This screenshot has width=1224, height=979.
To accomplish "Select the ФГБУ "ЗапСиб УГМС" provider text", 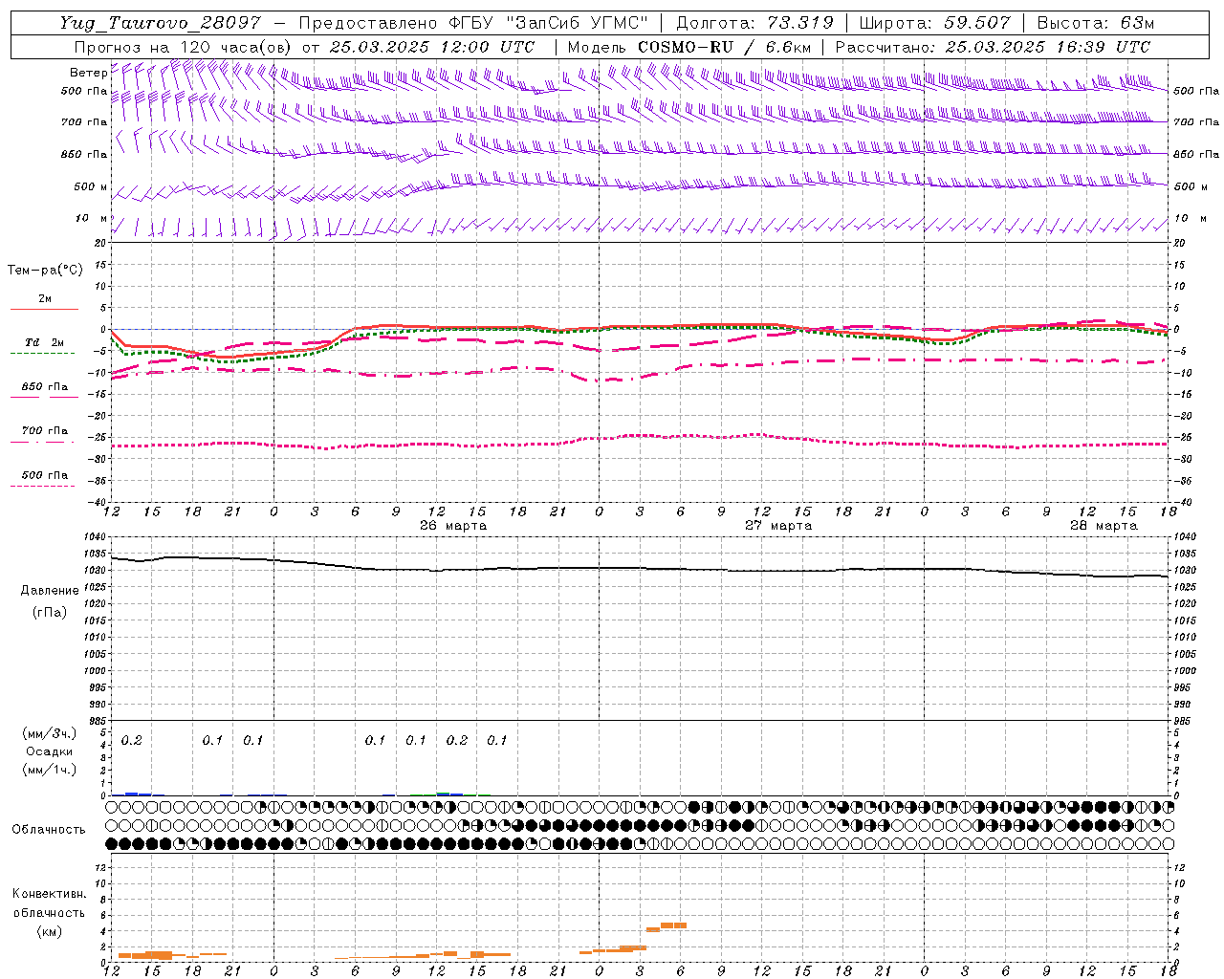I will tap(549, 23).
